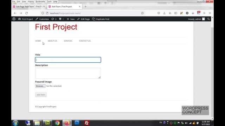Open Customize in the admin bar
Screen dimensions: 225x126
click(42, 19)
